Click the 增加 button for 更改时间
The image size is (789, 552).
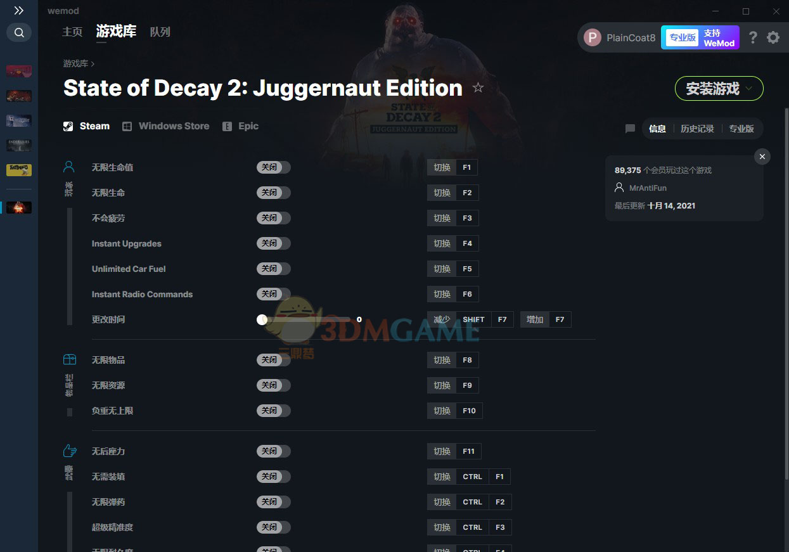coord(535,319)
